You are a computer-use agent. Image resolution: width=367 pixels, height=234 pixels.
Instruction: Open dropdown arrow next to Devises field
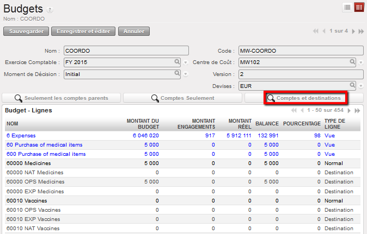point(360,86)
